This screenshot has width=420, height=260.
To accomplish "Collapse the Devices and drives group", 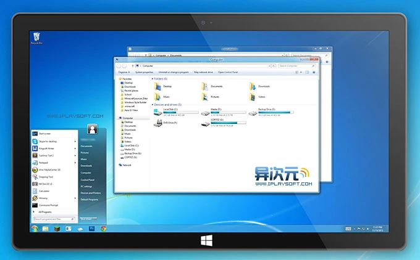I will [x=153, y=105].
